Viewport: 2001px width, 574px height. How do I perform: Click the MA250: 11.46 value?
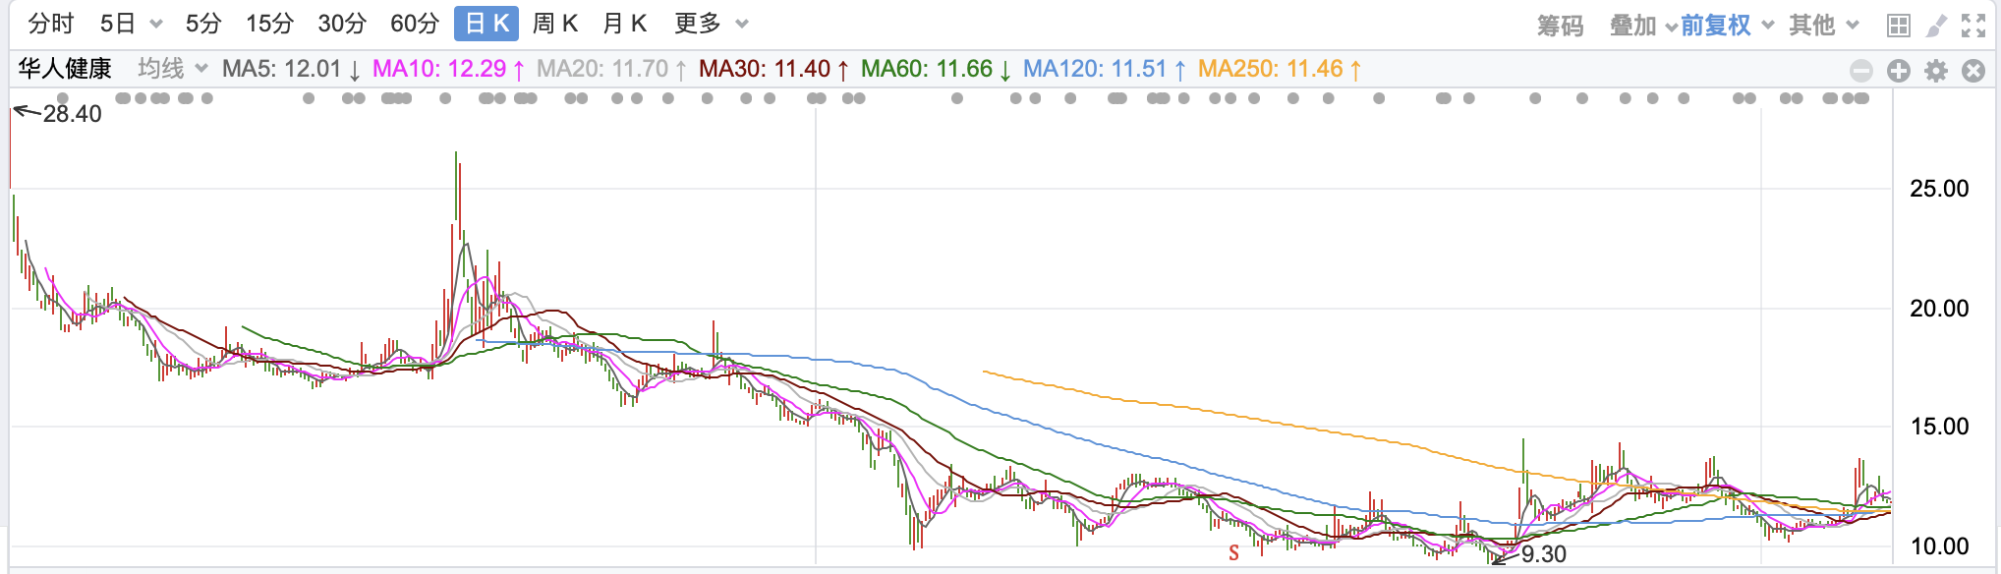pos(1280,69)
